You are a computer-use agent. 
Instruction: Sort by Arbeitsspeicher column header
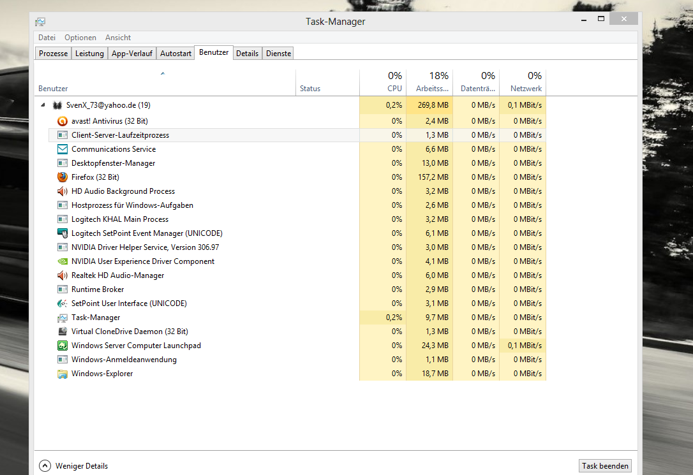pyautogui.click(x=429, y=82)
